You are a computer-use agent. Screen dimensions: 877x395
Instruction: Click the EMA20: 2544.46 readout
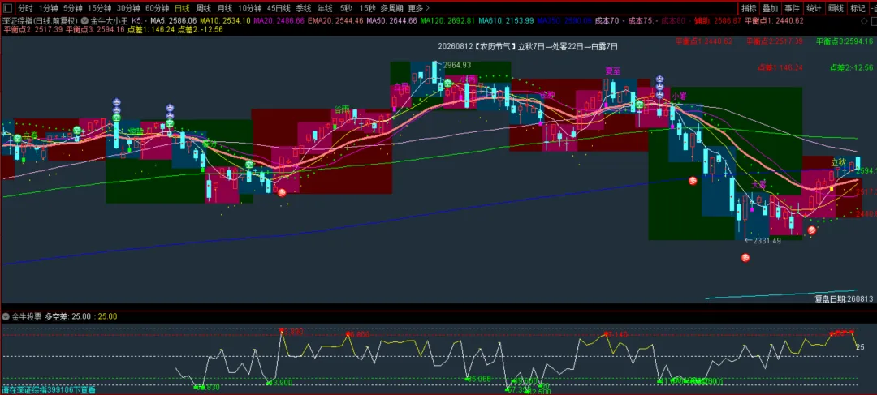(335, 20)
